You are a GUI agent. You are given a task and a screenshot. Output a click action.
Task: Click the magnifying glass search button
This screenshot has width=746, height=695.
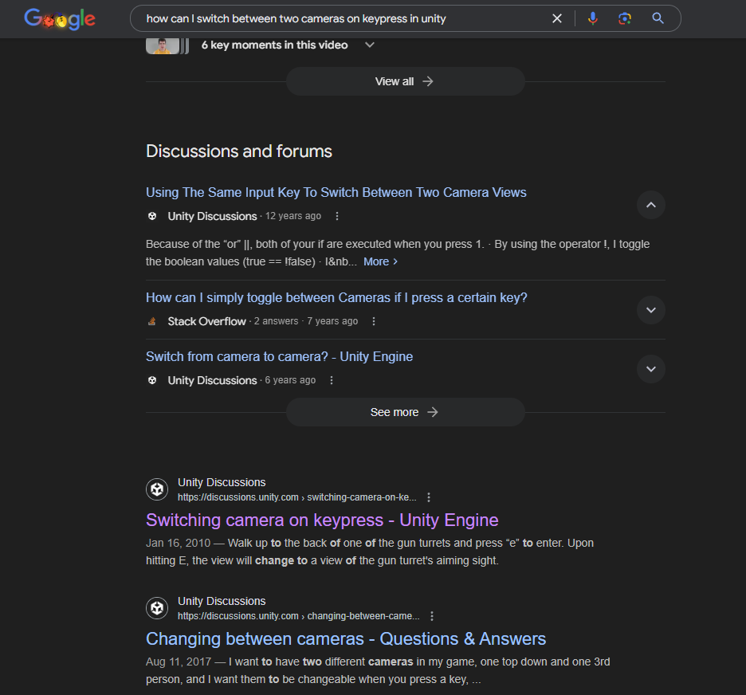click(658, 18)
